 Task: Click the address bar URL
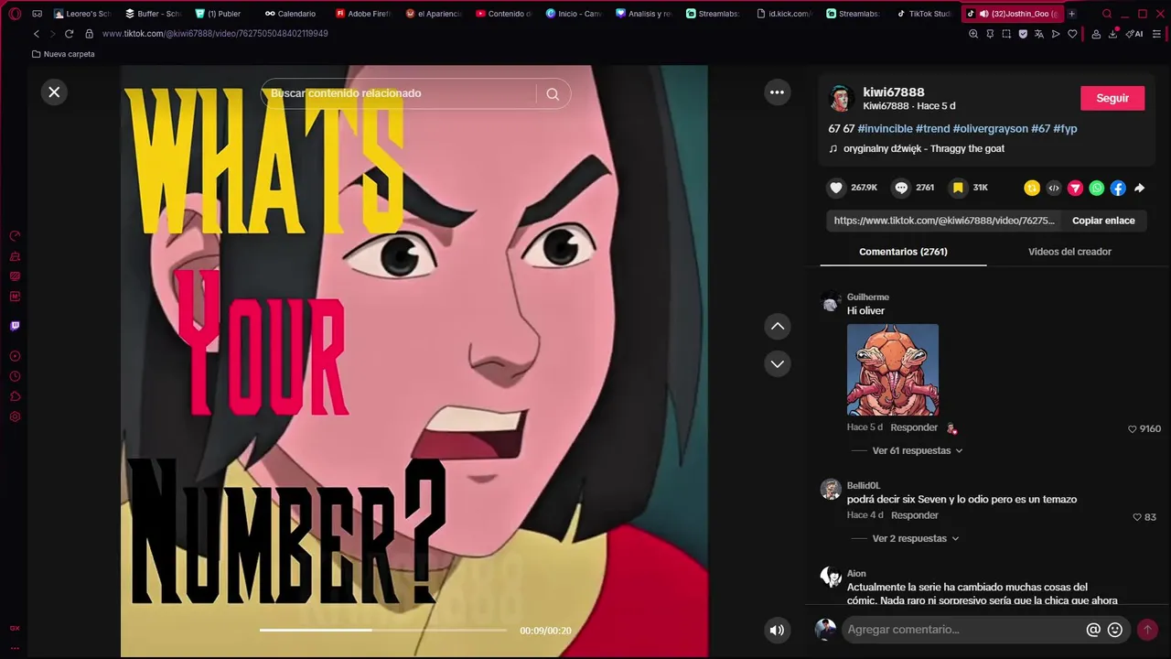click(x=215, y=34)
